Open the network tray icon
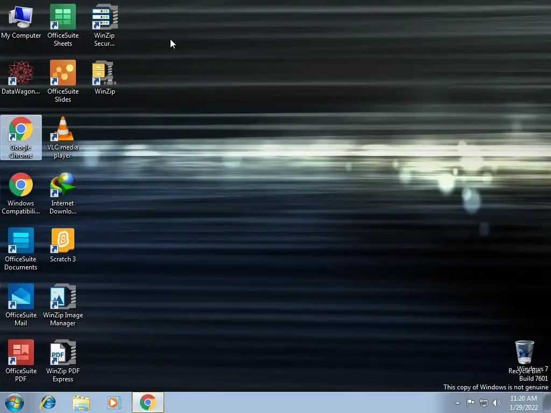This screenshot has height=413, width=551. [484, 403]
